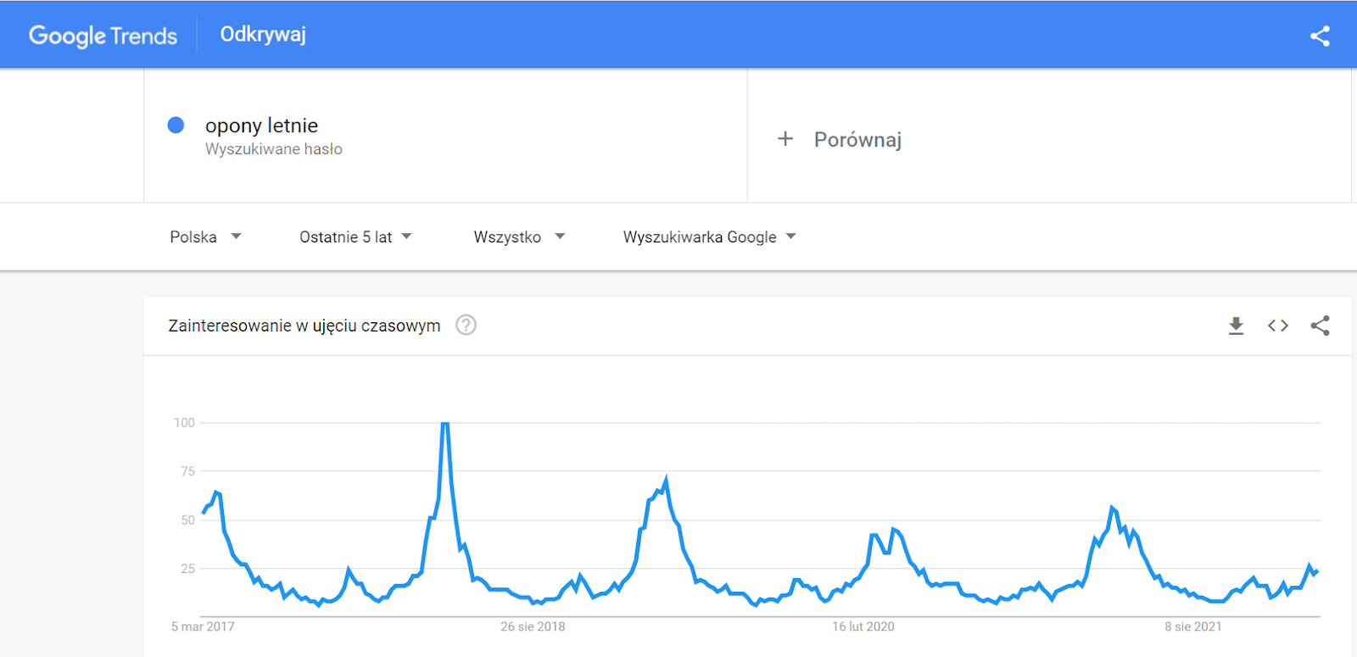This screenshot has width=1357, height=657.
Task: Click the plus icon beside Porównaj
Action: (785, 138)
